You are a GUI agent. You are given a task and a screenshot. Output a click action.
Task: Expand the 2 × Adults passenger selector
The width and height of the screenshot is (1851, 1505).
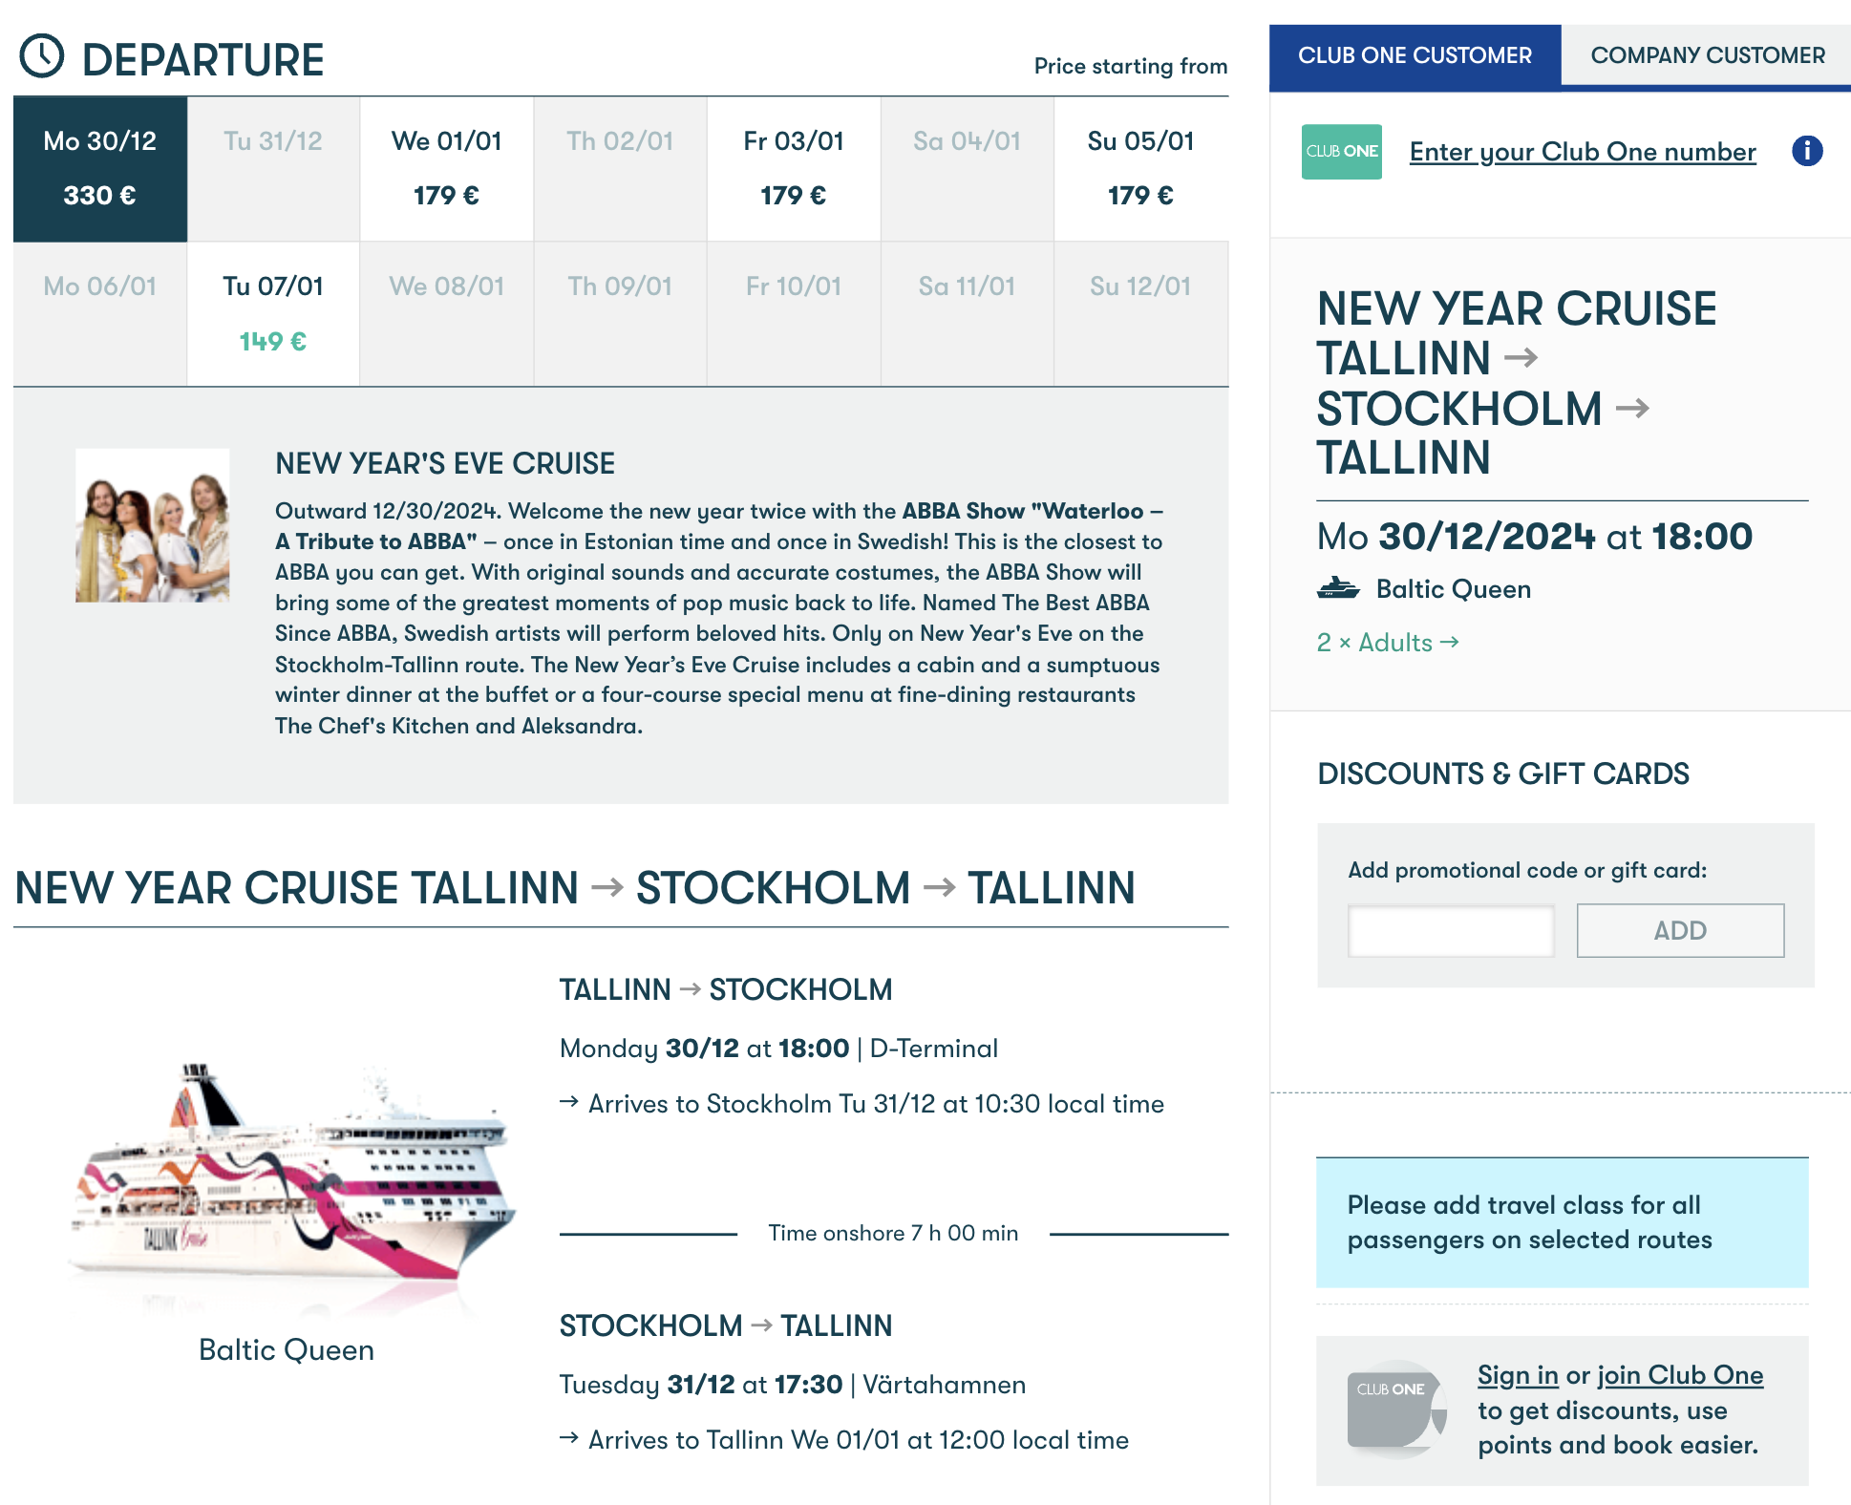[x=1387, y=643]
